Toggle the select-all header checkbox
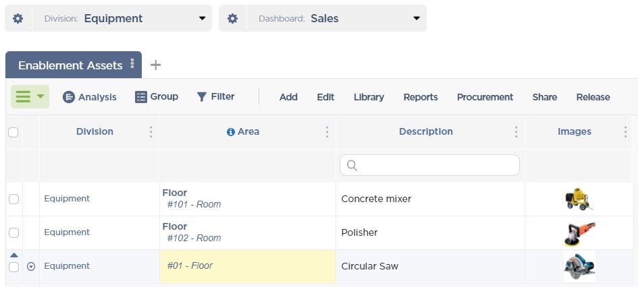The height and width of the screenshot is (287, 638). click(x=14, y=133)
